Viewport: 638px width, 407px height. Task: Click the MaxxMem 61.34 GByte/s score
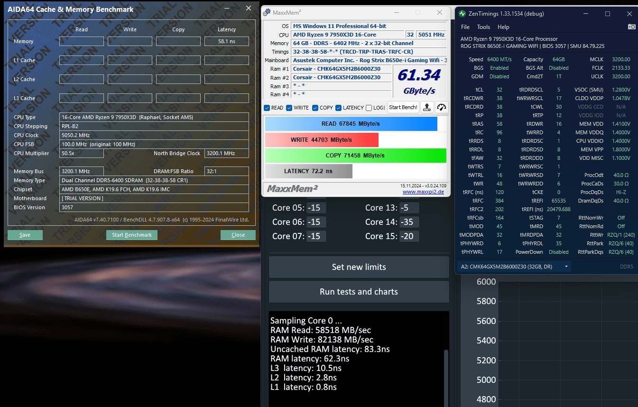[419, 81]
